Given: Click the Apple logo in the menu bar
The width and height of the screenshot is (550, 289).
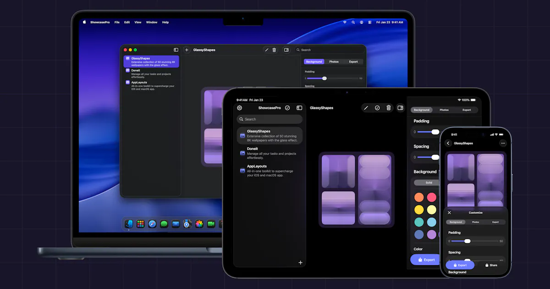Looking at the screenshot, I should pos(84,22).
